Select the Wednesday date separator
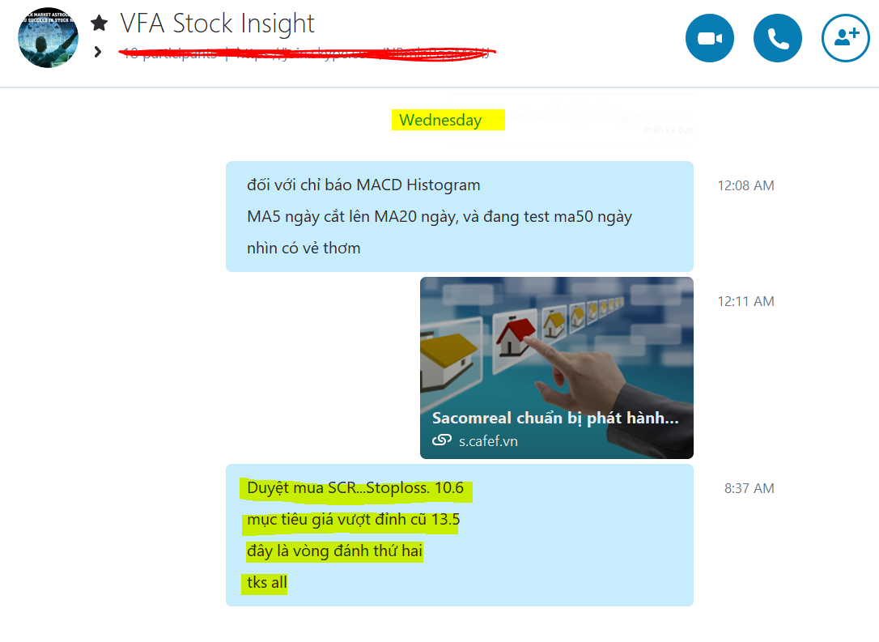The image size is (879, 642). click(440, 120)
